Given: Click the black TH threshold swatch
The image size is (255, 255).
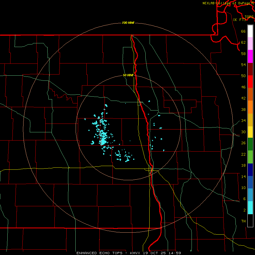Looking at the screenshot, I should click(x=250, y=220).
